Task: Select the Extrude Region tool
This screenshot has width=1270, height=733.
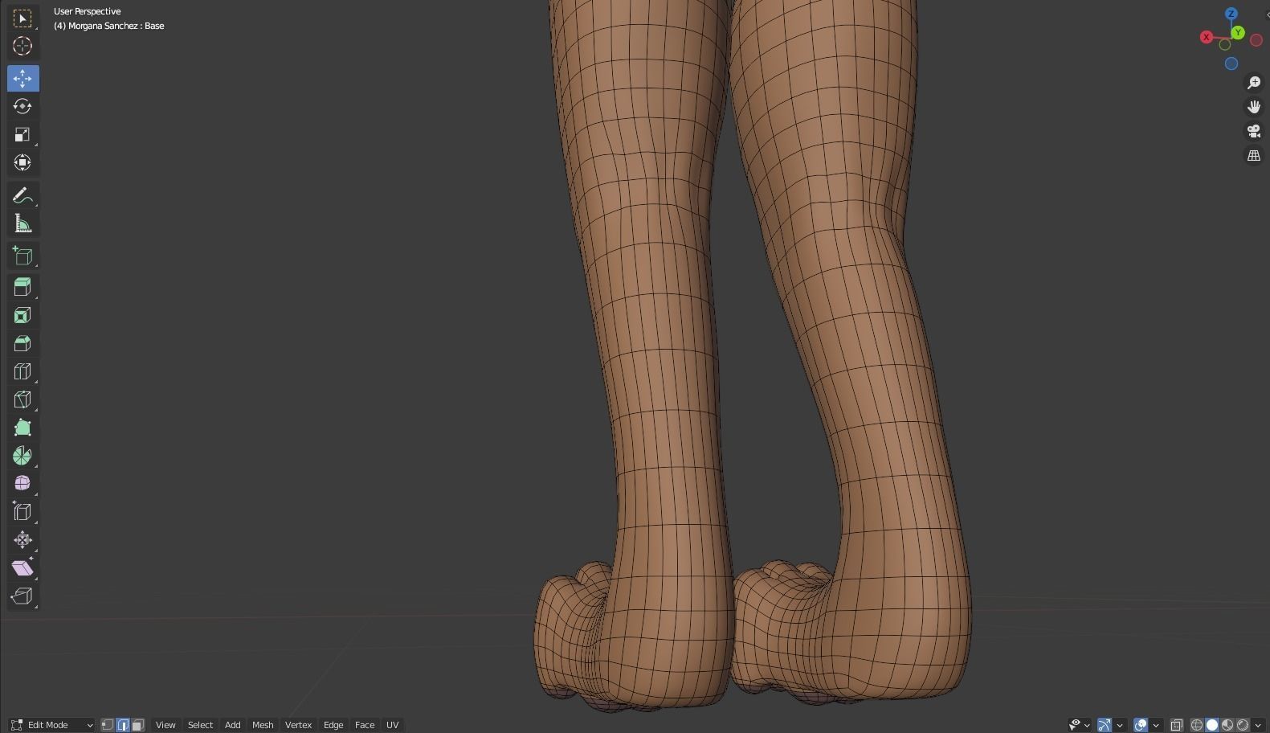Action: (x=22, y=287)
